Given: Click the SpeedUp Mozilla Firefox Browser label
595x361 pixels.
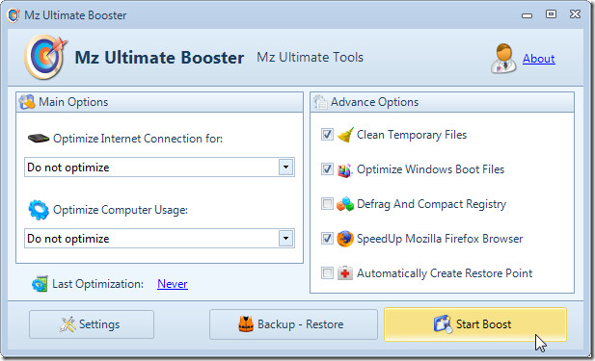Looking at the screenshot, I should point(440,239).
